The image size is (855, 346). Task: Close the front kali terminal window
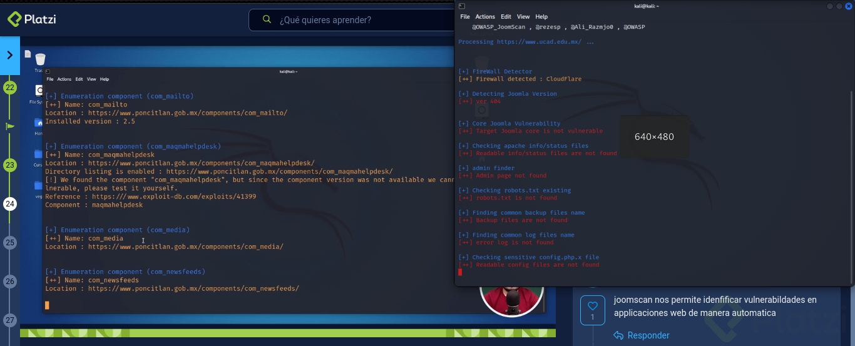tap(849, 6)
